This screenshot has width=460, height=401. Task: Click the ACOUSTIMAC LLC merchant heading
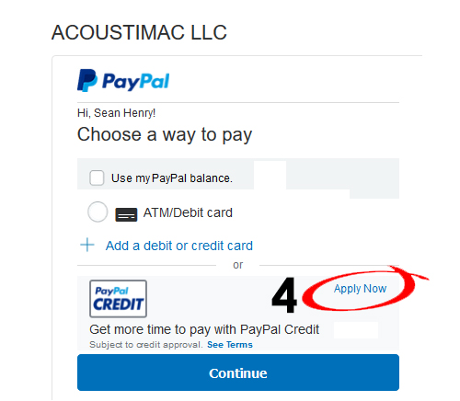click(x=139, y=32)
